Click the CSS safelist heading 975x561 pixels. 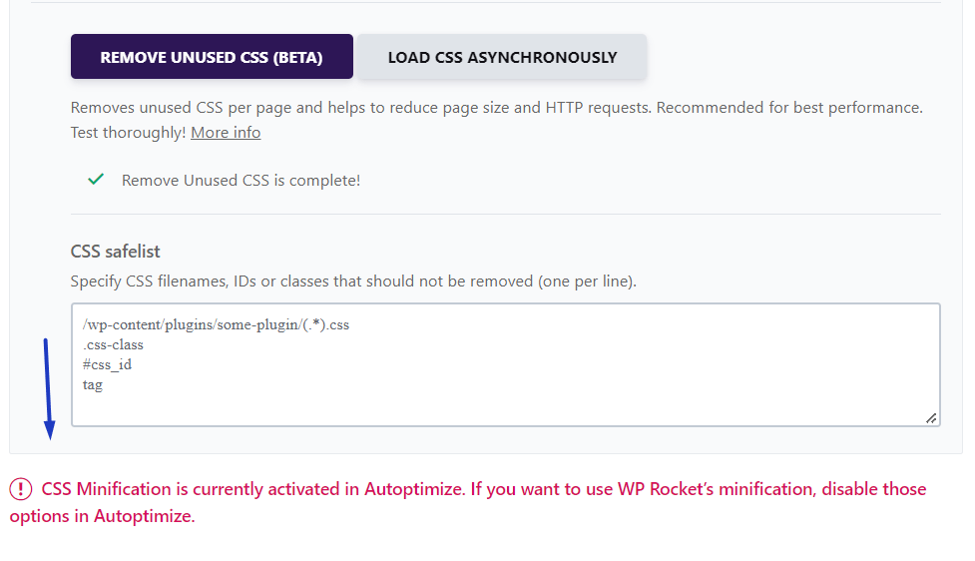(x=115, y=252)
